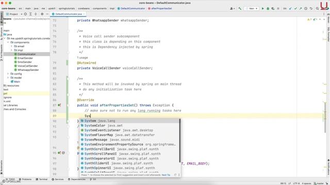Hide Project panel with minus icon
330x185 pixels.
click(47, 14)
